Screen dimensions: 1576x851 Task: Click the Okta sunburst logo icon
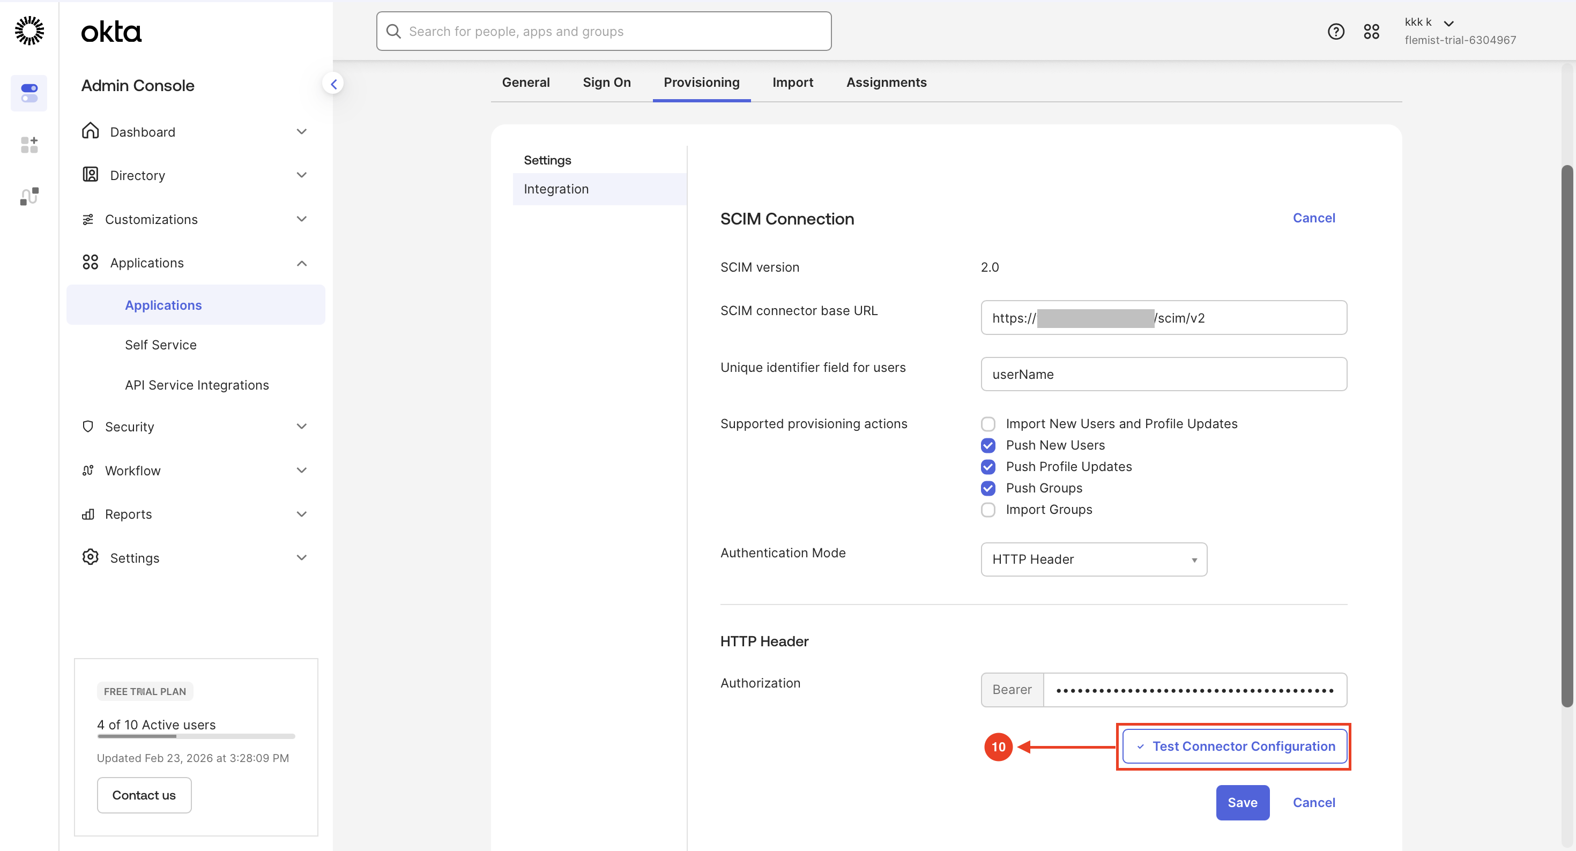(29, 31)
